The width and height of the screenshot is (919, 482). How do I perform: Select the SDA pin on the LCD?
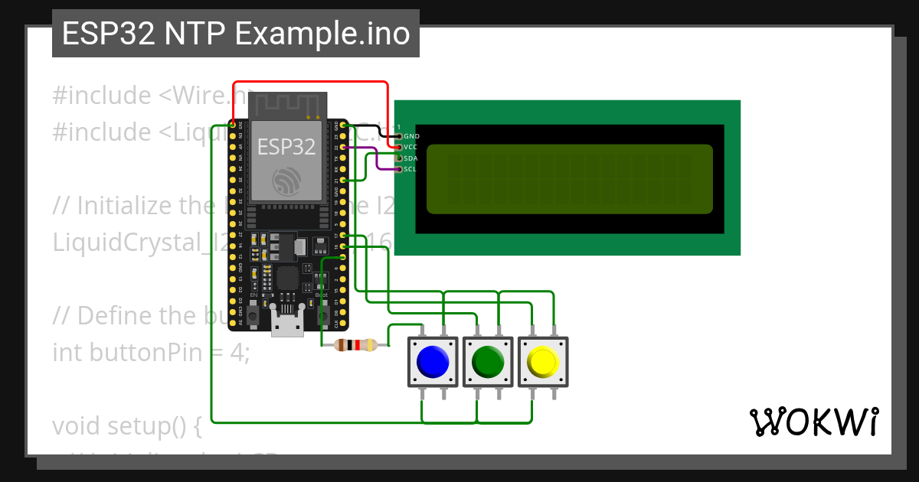(x=399, y=158)
